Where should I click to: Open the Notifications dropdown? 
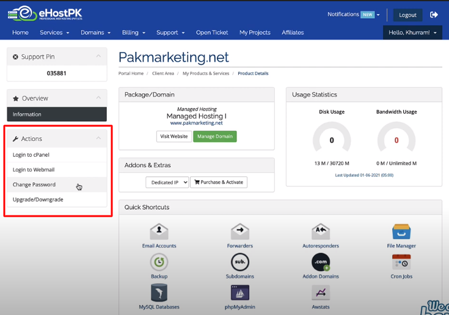[x=353, y=14]
